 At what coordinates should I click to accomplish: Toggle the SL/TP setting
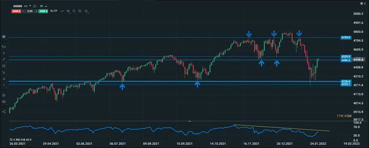54,11
